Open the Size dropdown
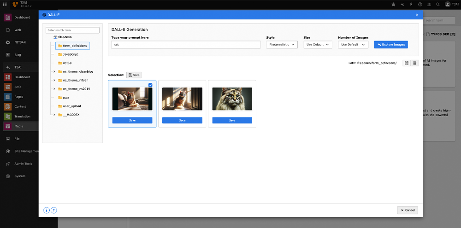Screen dimensions: 461x228 tap(319, 45)
